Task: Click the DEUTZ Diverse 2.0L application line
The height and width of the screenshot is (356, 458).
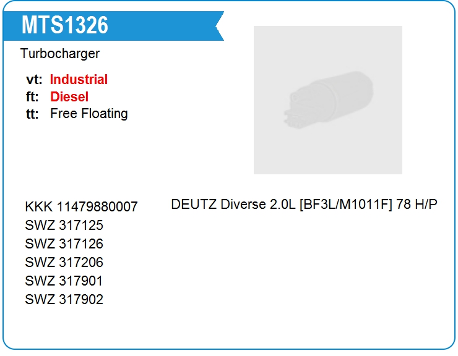Action: (x=304, y=204)
